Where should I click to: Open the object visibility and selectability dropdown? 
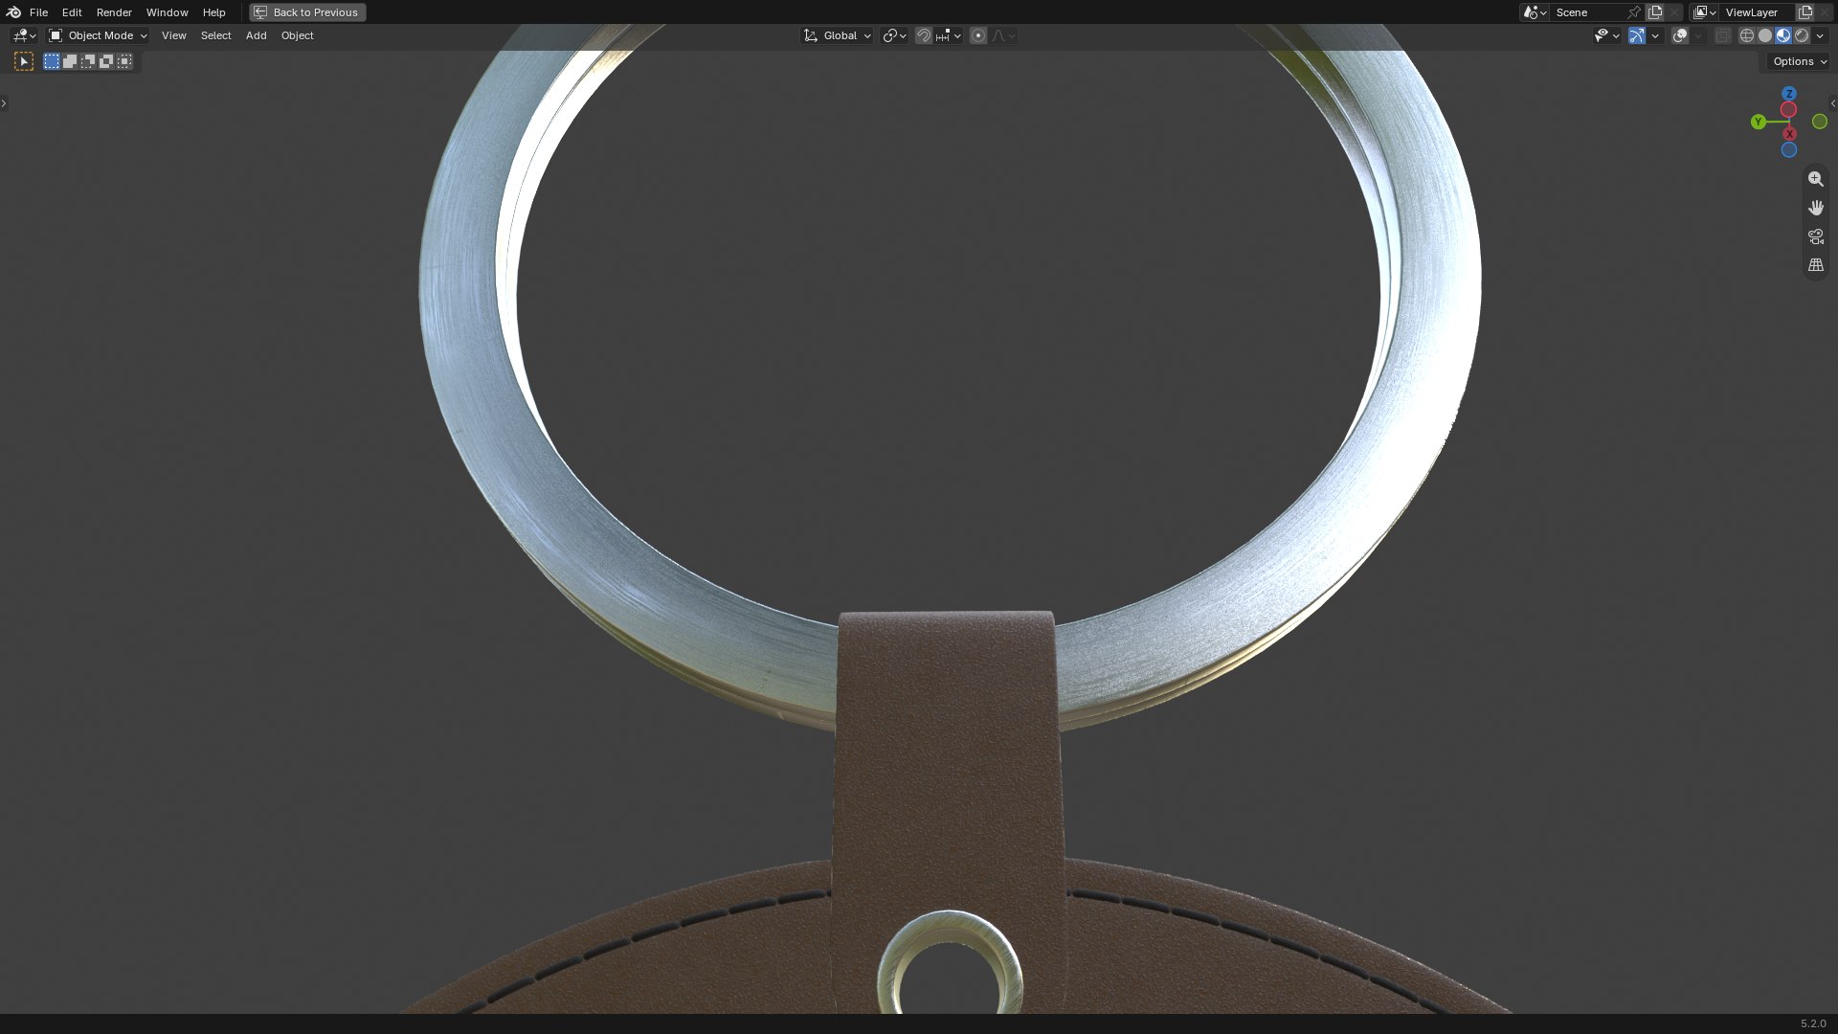click(1606, 35)
